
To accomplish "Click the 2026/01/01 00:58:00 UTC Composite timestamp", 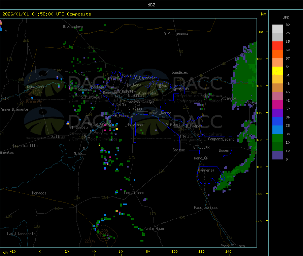I will [46, 14].
